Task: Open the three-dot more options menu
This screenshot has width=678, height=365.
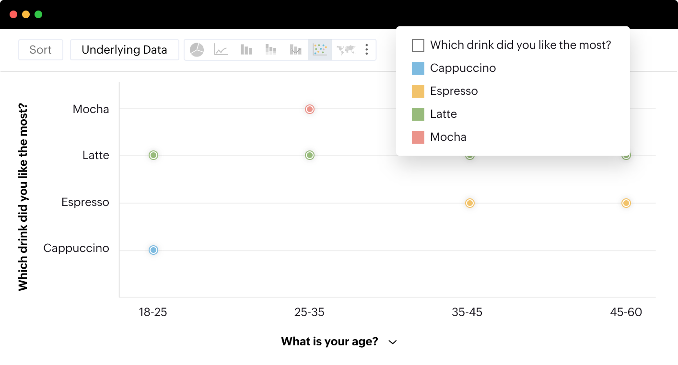Action: [x=367, y=50]
